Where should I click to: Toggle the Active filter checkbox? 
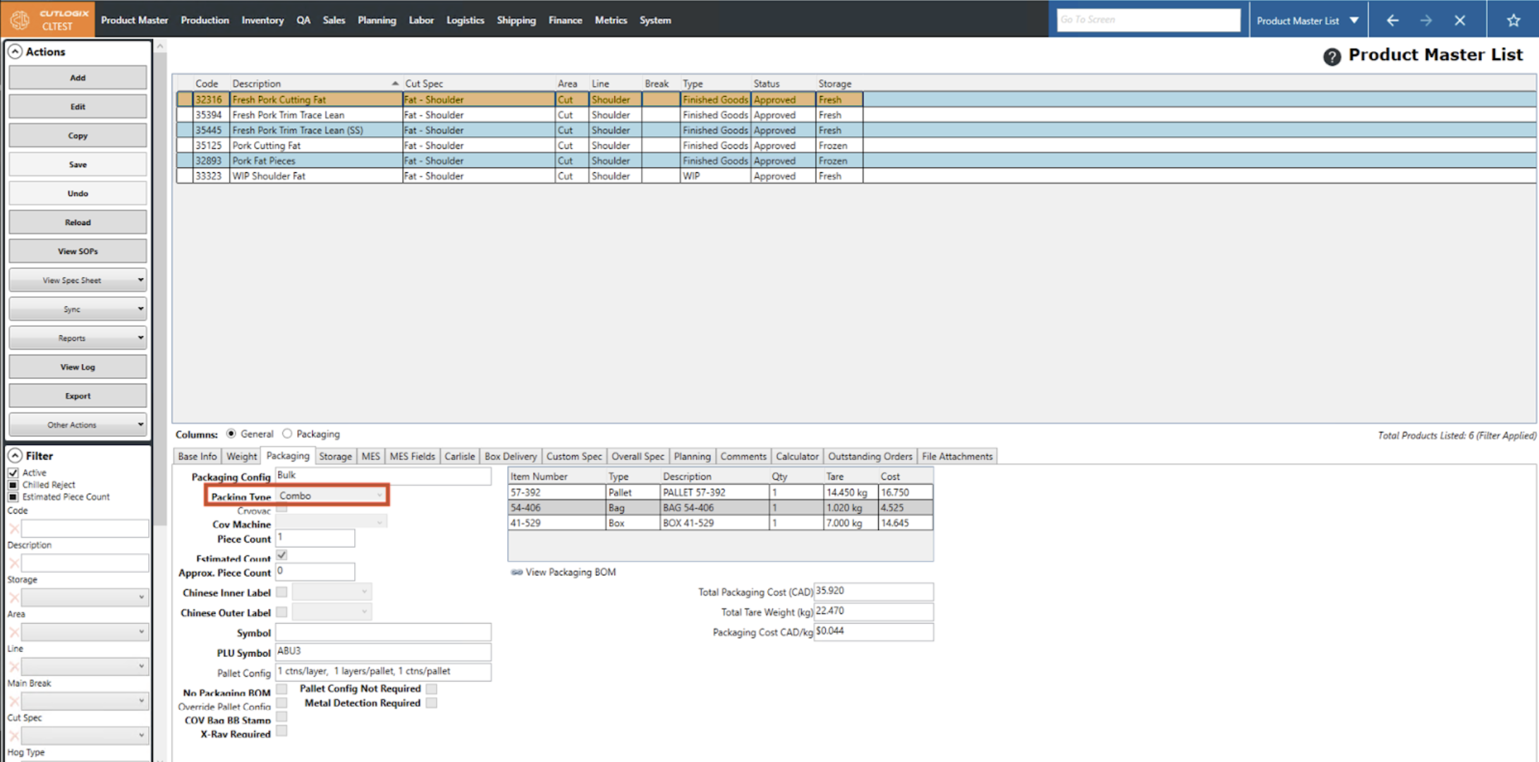(x=13, y=473)
